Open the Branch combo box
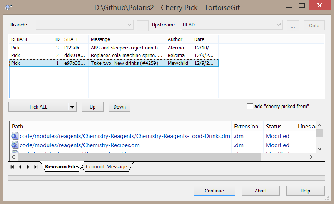 [x=85, y=25]
